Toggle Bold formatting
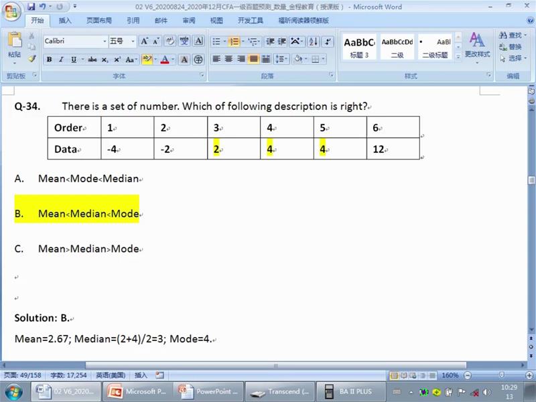 (x=49, y=60)
